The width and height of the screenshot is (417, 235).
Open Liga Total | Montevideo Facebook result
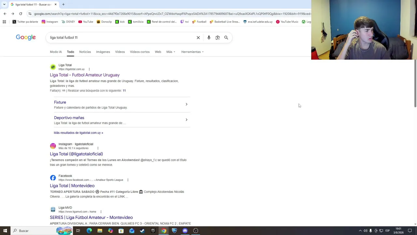click(72, 186)
